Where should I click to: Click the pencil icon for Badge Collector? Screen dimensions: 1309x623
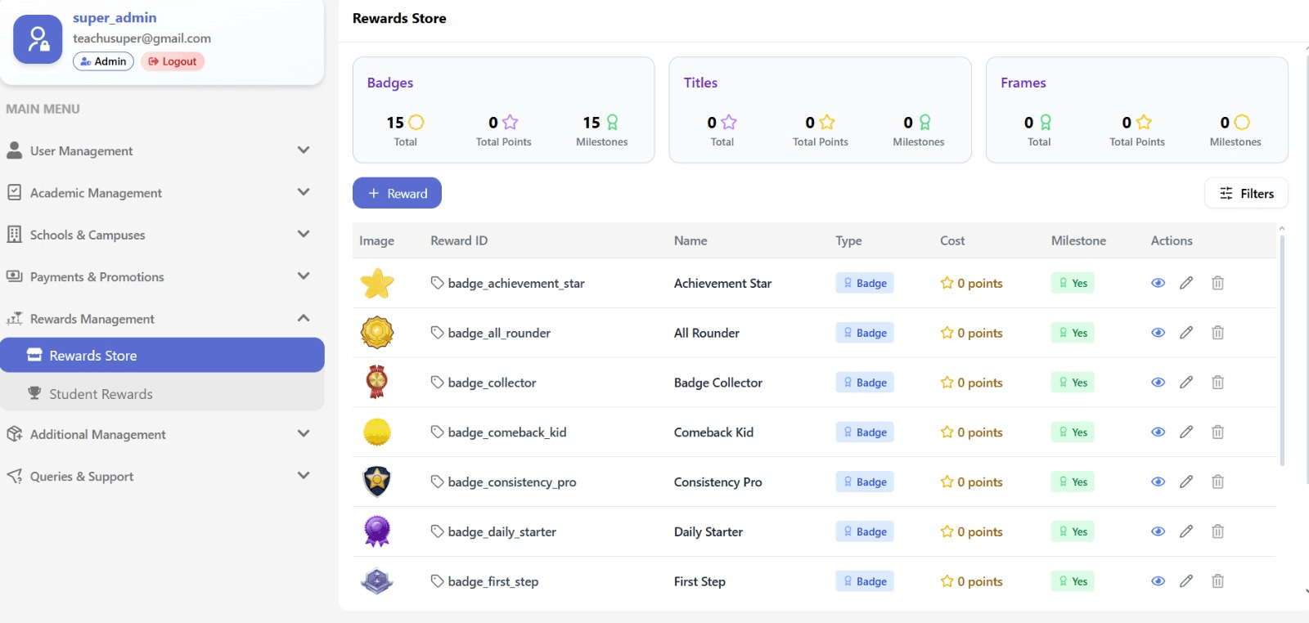tap(1186, 383)
